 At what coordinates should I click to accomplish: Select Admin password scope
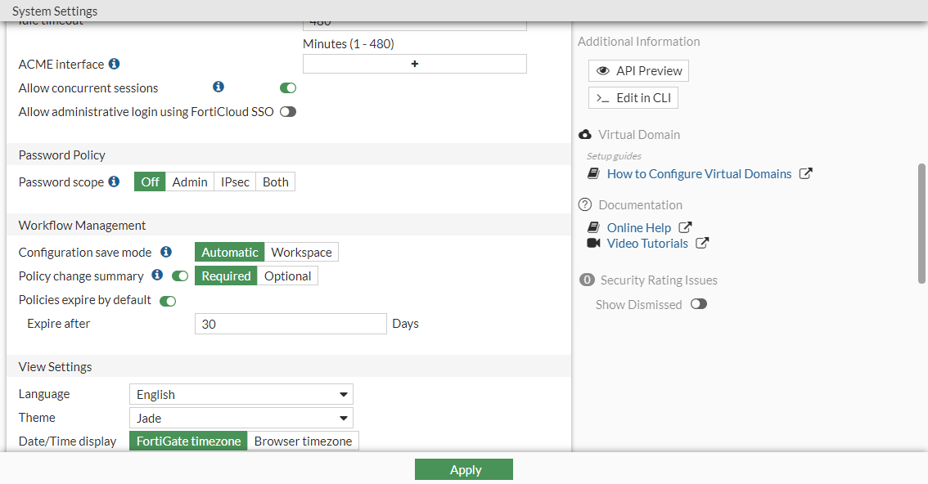pyautogui.click(x=190, y=182)
